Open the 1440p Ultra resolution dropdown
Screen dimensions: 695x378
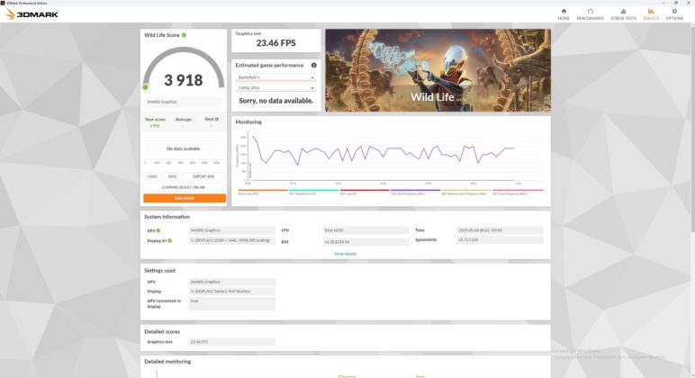[275, 87]
